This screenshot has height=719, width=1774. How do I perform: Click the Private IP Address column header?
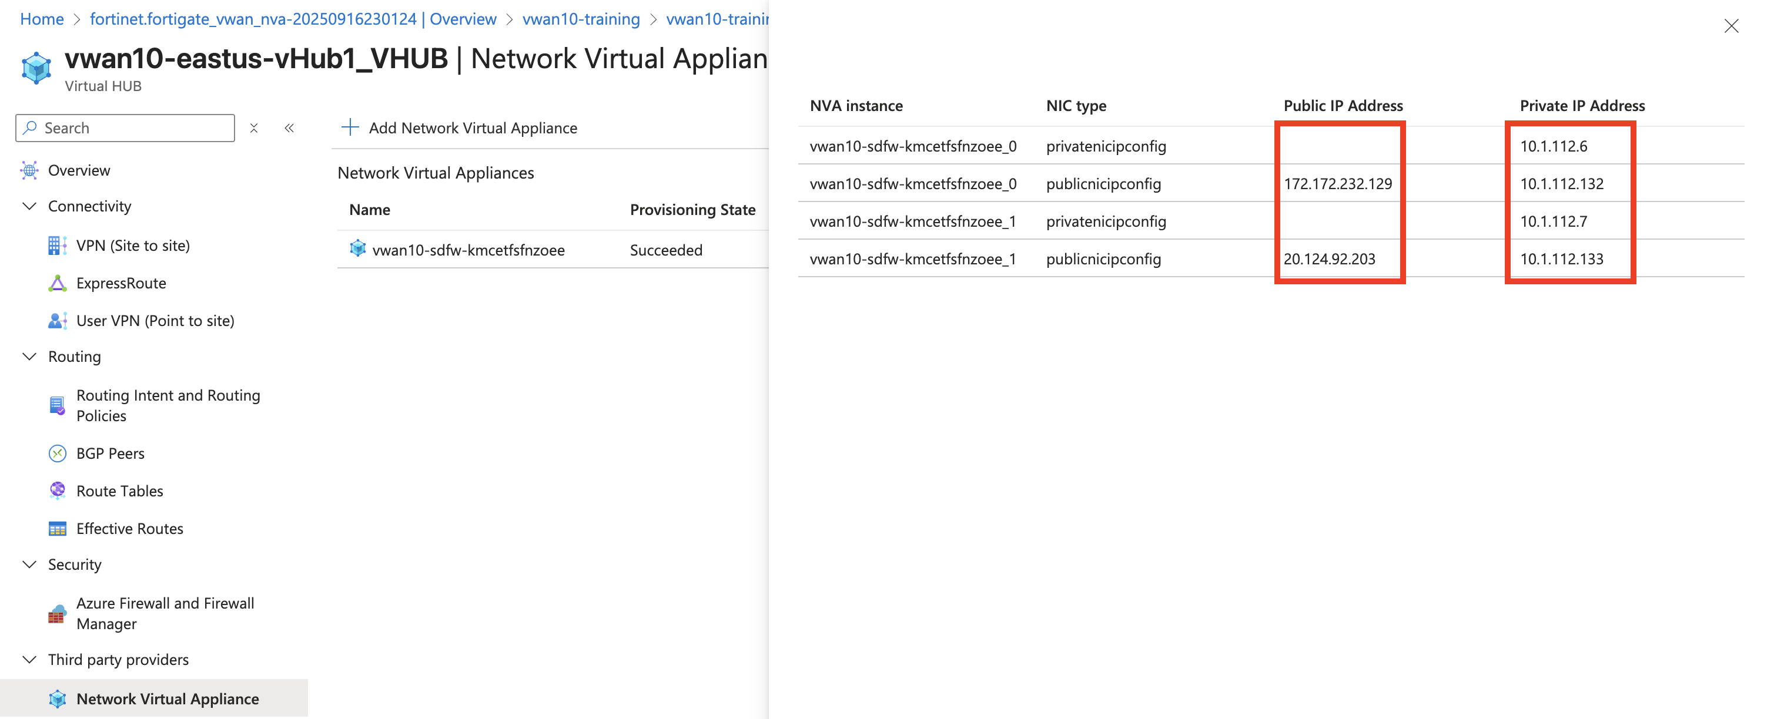1582,106
